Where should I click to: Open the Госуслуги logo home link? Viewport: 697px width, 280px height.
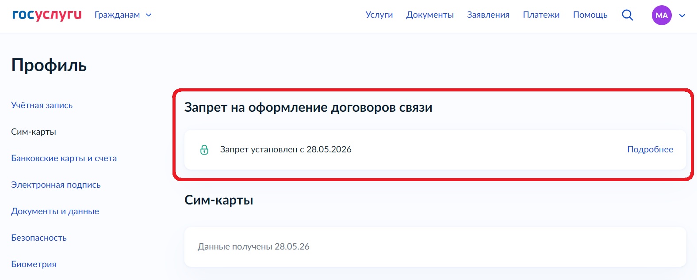click(47, 15)
